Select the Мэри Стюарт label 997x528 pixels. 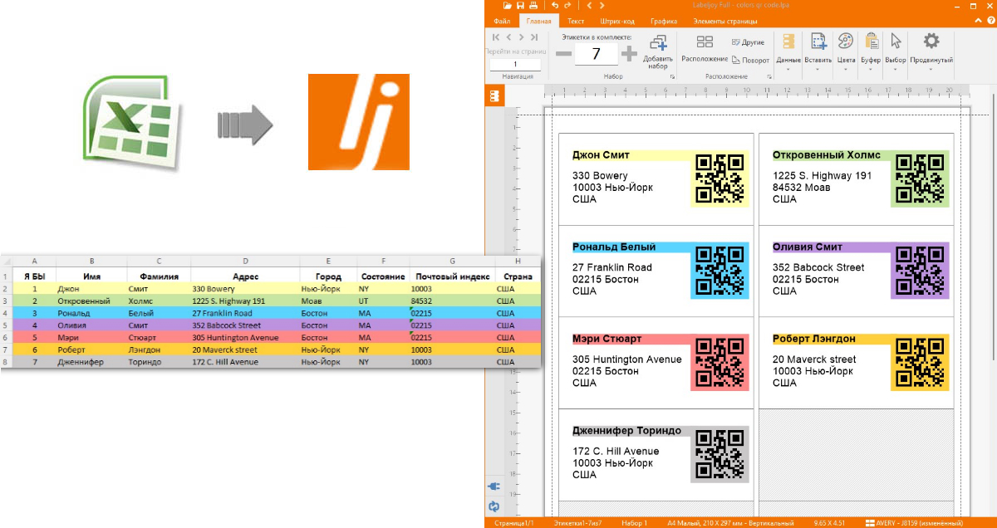tap(656, 363)
